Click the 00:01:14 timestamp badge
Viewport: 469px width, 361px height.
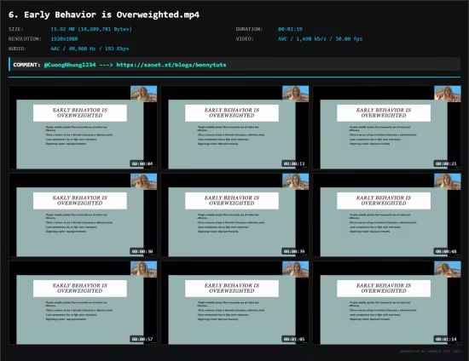click(x=446, y=339)
